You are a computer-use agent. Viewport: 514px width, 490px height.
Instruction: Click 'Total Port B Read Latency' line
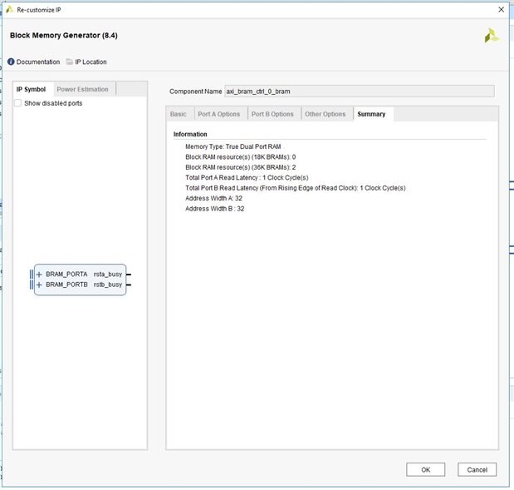point(296,188)
